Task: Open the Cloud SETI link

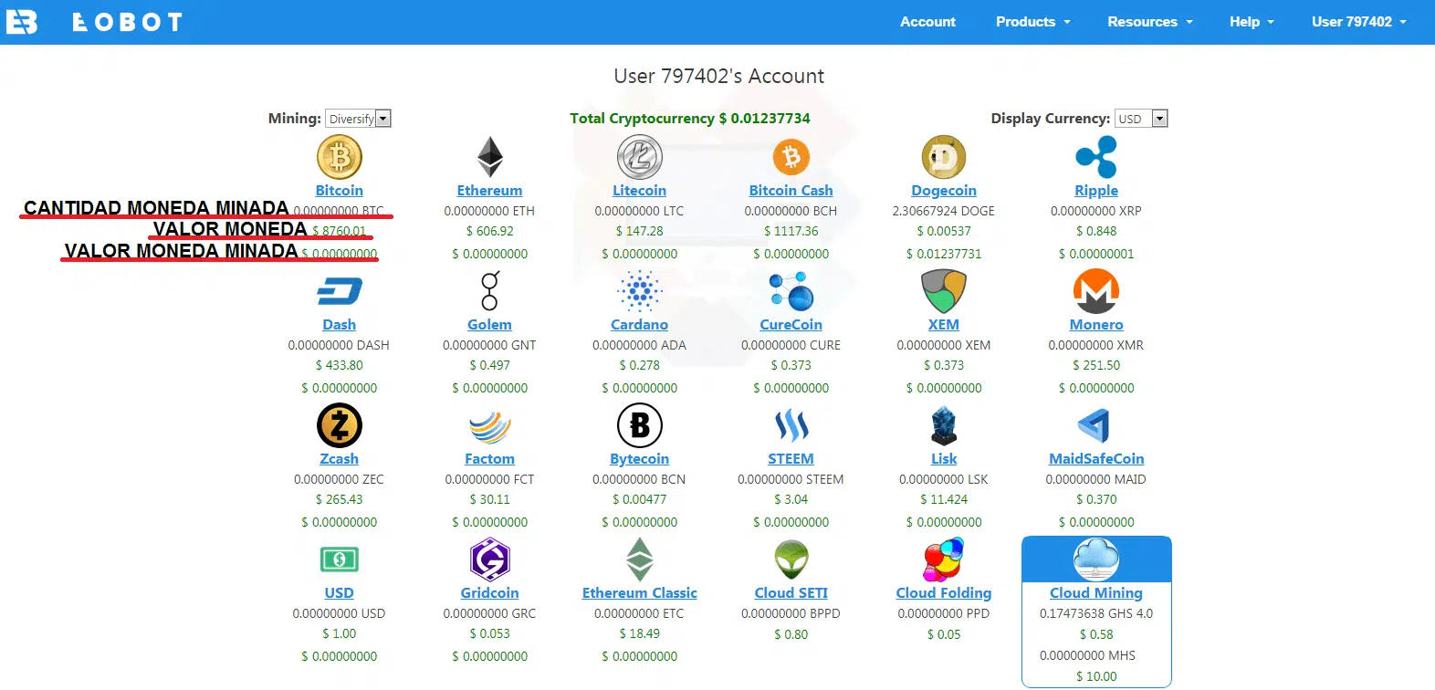Action: pyautogui.click(x=791, y=593)
